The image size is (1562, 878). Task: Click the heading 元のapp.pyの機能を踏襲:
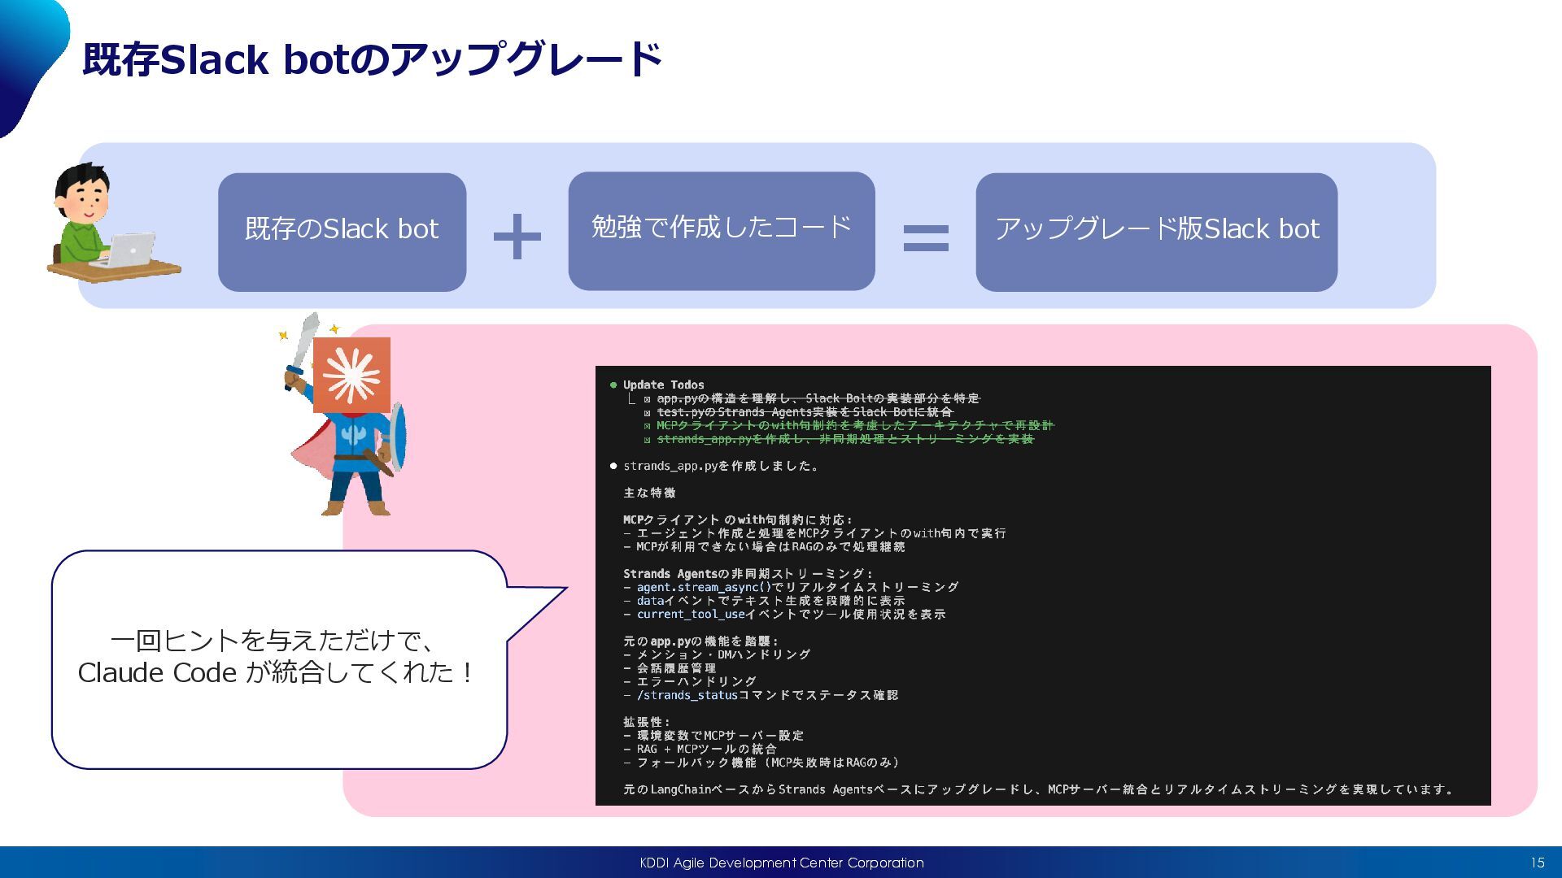700,641
